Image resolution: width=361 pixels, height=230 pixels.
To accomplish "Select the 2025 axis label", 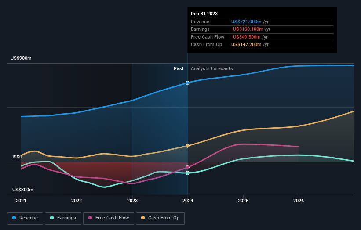I will [x=243, y=201].
